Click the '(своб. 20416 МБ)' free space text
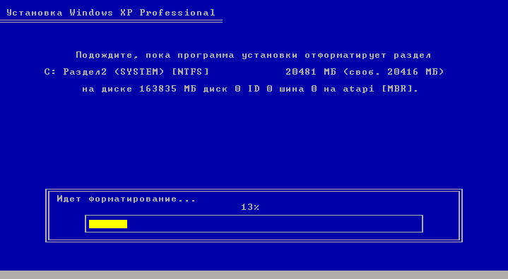This screenshot has height=279, width=508. point(394,72)
